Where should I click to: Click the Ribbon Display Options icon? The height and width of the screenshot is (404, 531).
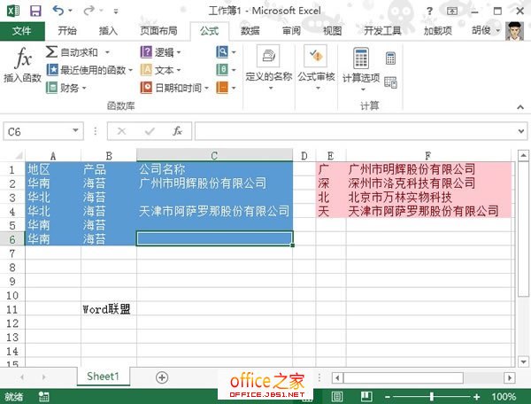(452, 12)
